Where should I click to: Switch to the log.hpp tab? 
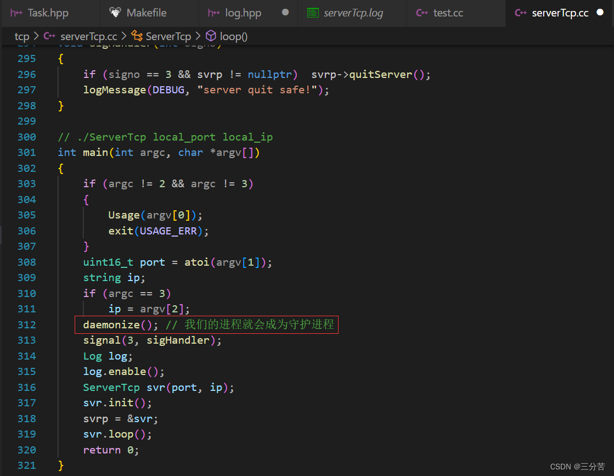(243, 13)
